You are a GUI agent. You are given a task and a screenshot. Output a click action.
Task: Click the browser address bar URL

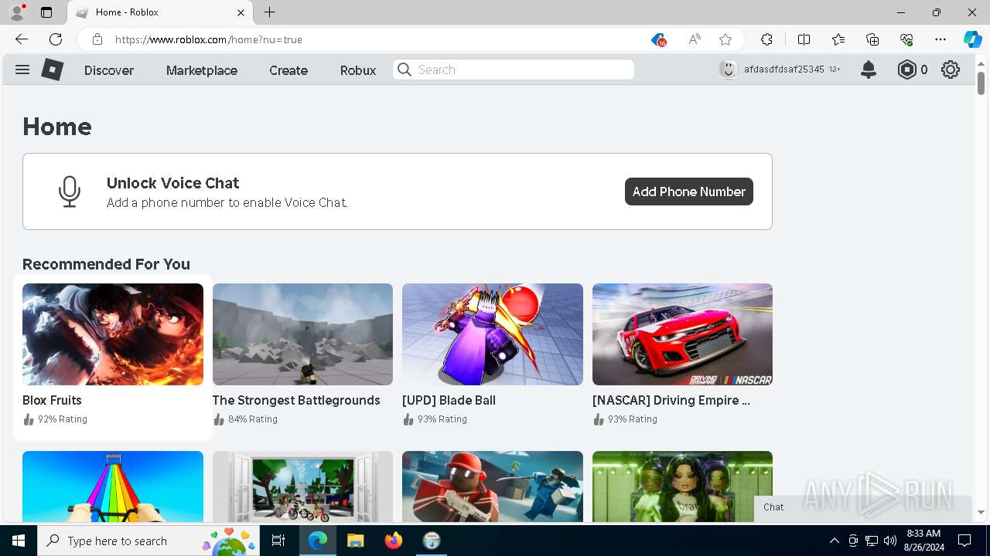(x=209, y=39)
